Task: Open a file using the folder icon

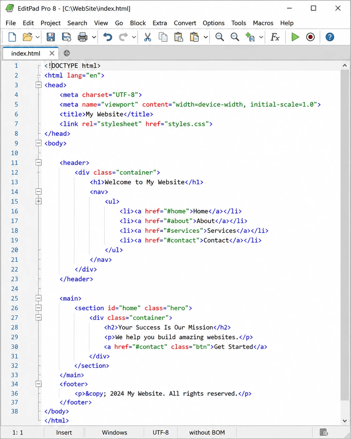Action: pyautogui.click(x=28, y=37)
